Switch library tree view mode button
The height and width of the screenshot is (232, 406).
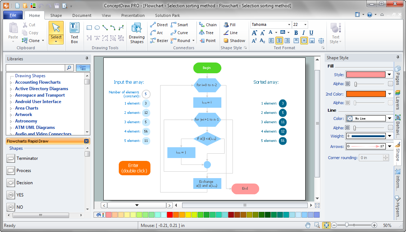tap(83, 68)
